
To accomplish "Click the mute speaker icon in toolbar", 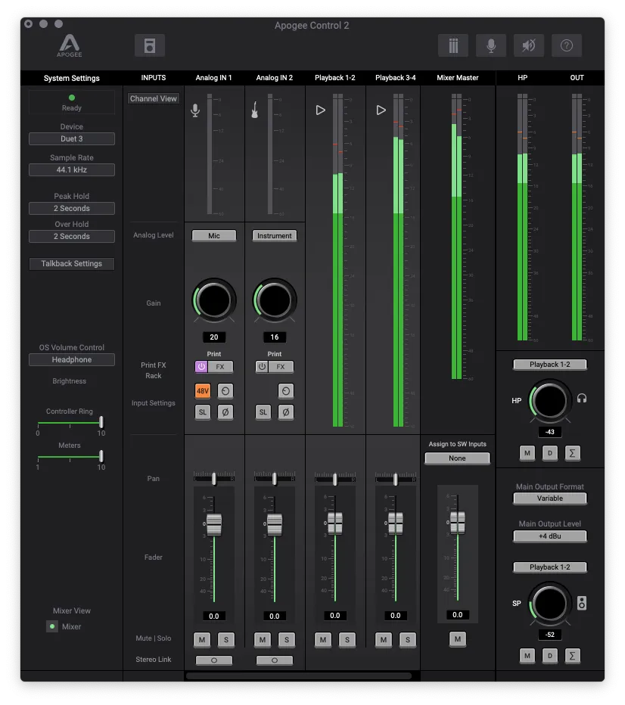I will pos(529,45).
